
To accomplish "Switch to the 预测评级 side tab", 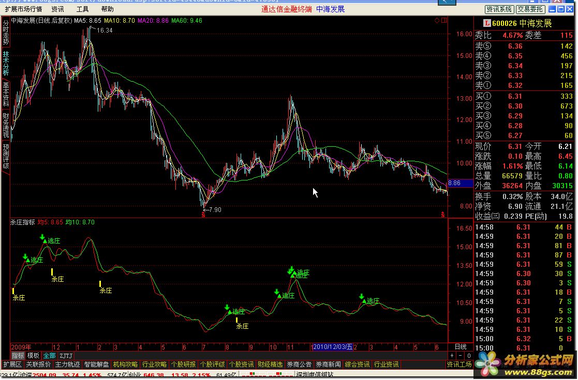I will pyautogui.click(x=6, y=156).
